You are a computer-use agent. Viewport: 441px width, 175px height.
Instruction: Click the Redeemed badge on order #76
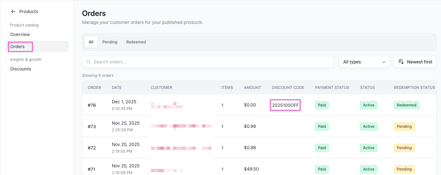[406, 105]
